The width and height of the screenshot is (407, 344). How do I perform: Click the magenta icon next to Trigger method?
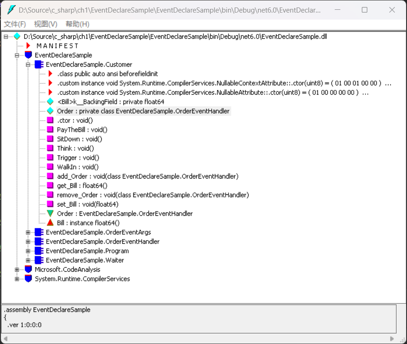50,158
